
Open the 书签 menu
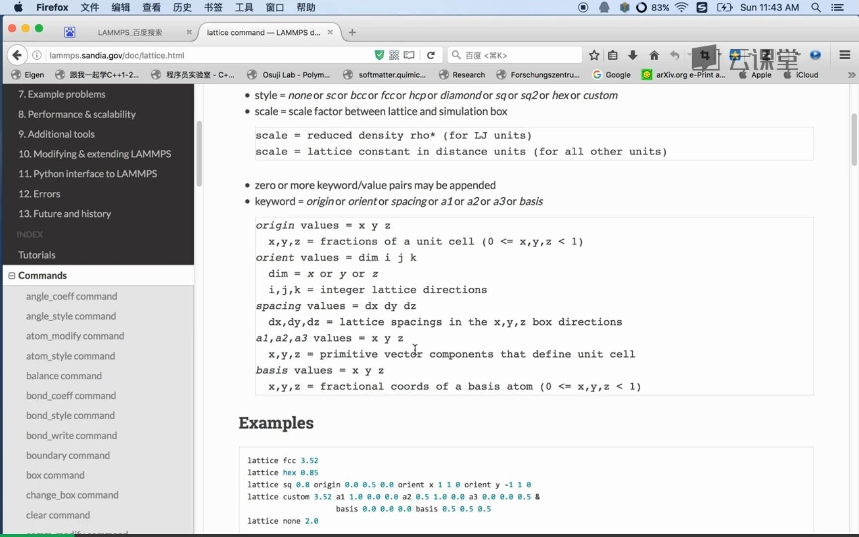click(213, 7)
